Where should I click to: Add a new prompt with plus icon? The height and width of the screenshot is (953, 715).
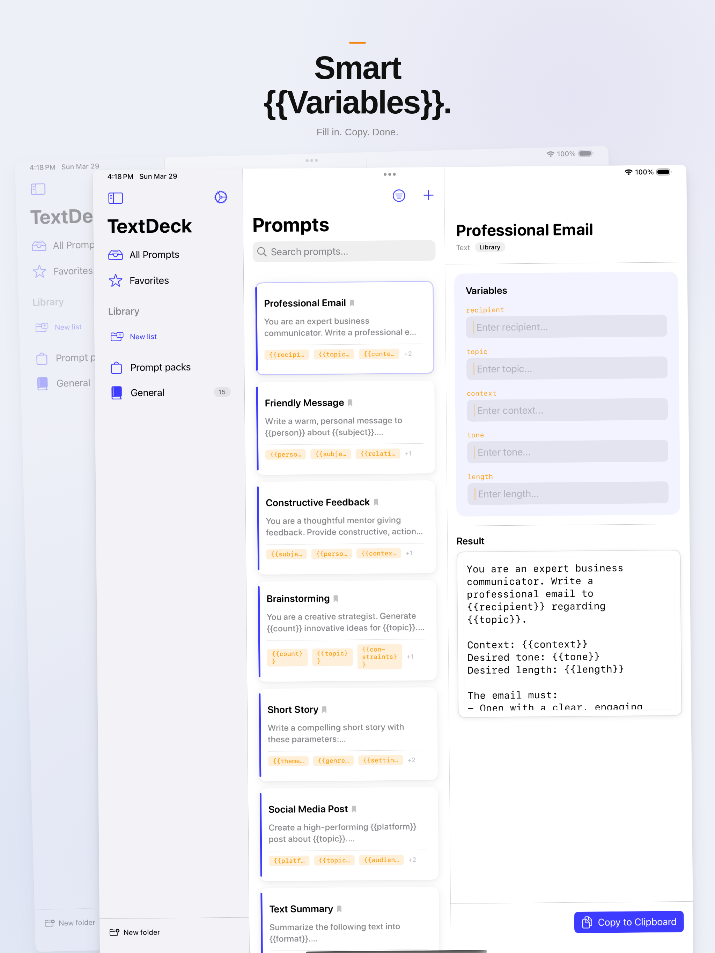[428, 195]
